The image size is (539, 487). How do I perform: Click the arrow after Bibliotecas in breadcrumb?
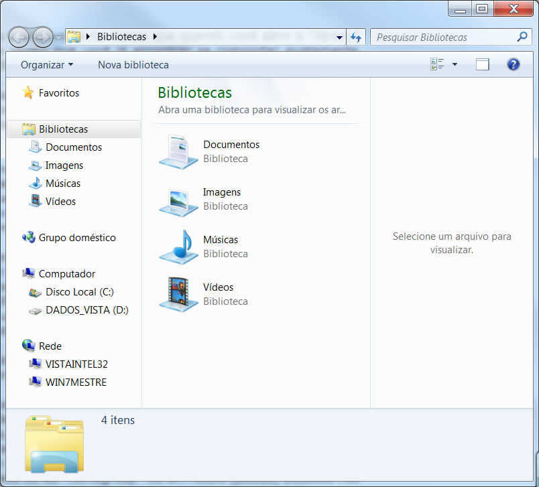pyautogui.click(x=155, y=37)
